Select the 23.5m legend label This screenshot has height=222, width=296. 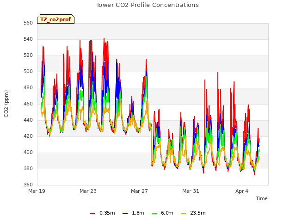pyautogui.click(x=197, y=213)
